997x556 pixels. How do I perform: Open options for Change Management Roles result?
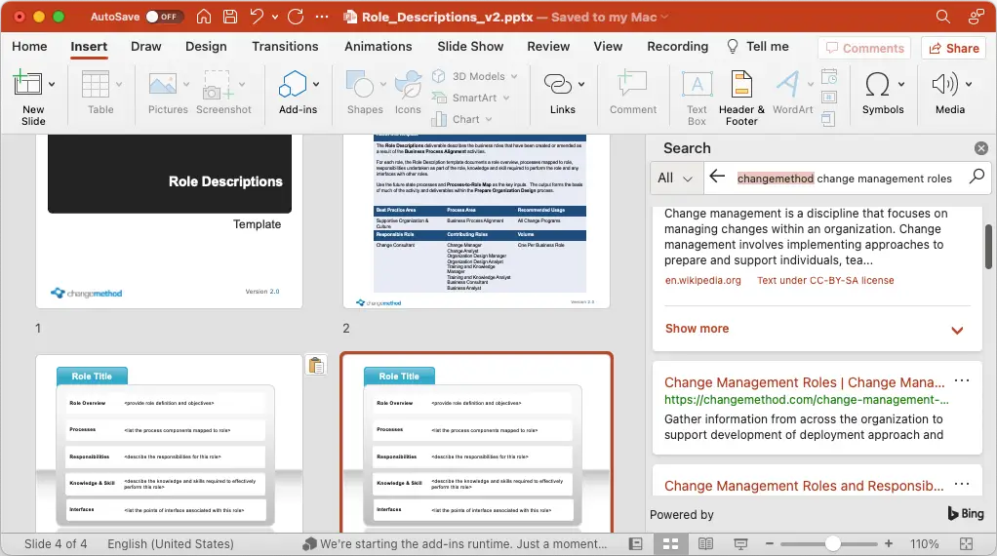point(962,380)
